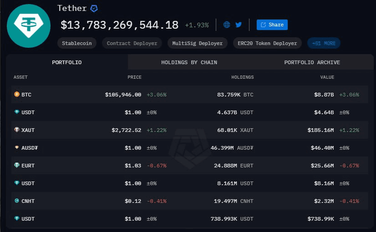Viewport: 376px width, 232px height.
Task: Click the XAUT price $2,722.52
Action: click(127, 130)
